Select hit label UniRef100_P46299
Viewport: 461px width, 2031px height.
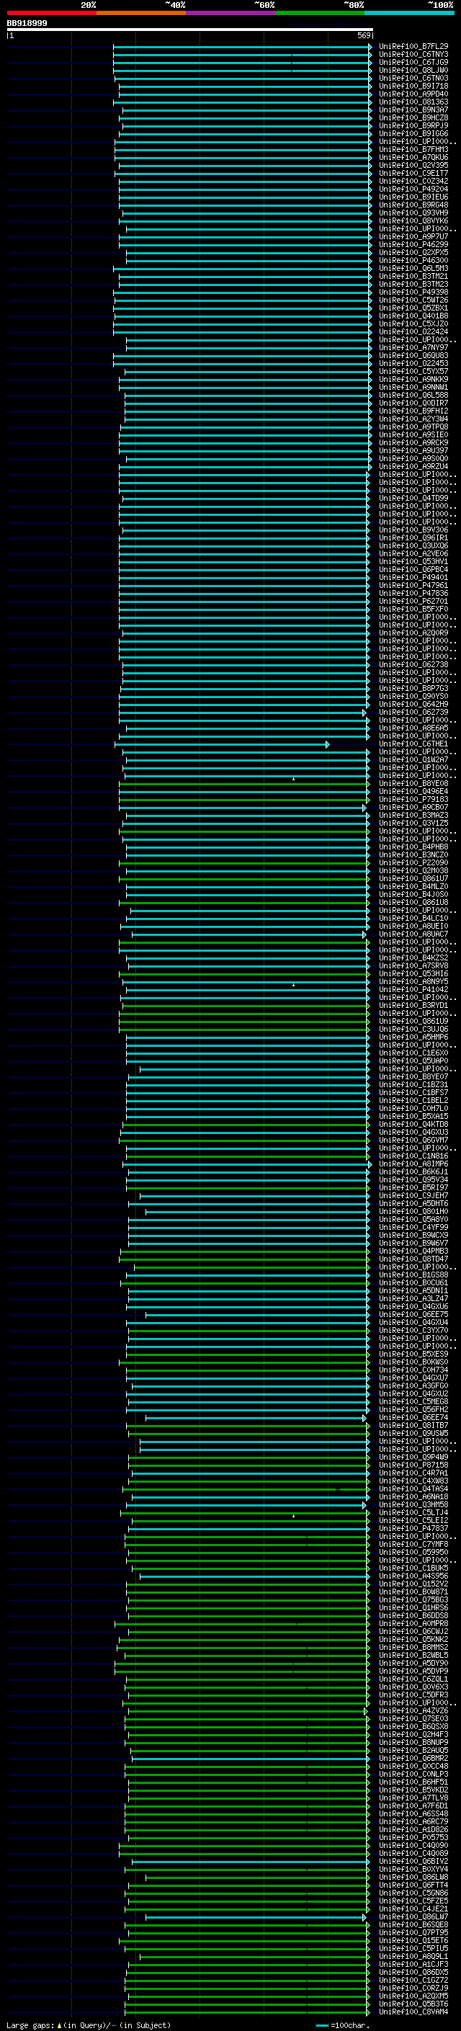pos(413,244)
